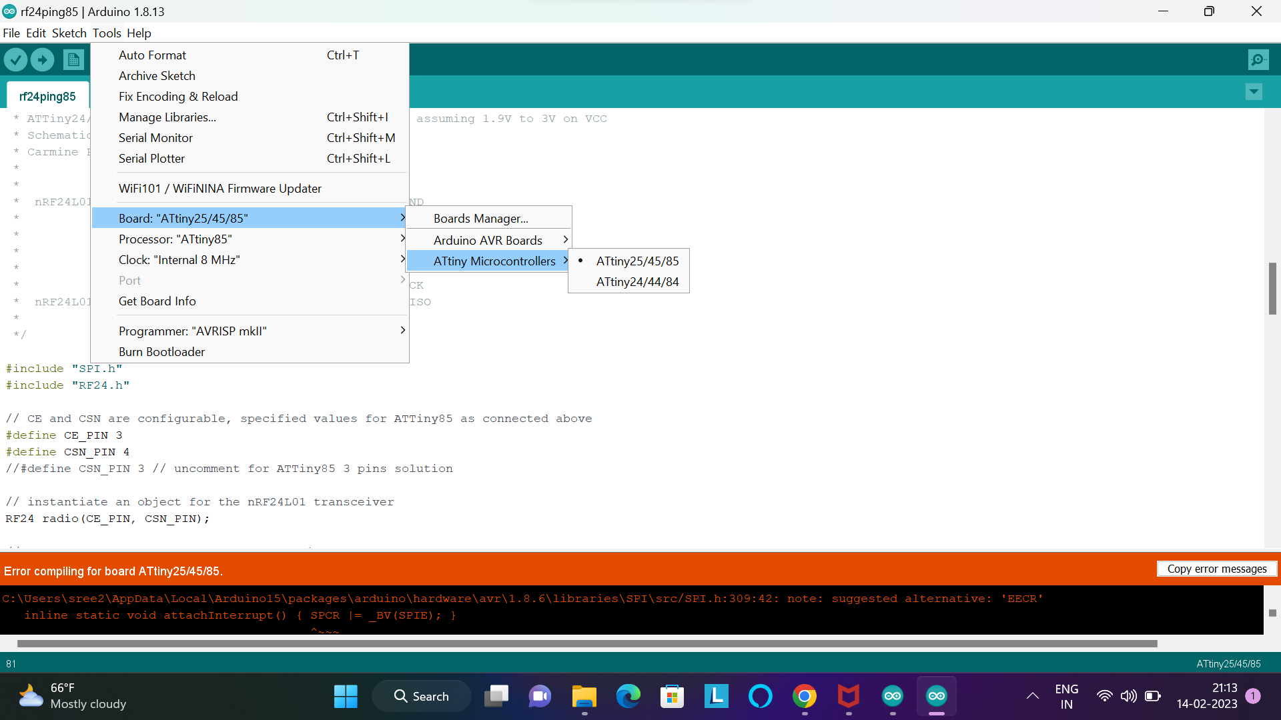The height and width of the screenshot is (720, 1281).
Task: Click Copy error messages button
Action: 1216,569
